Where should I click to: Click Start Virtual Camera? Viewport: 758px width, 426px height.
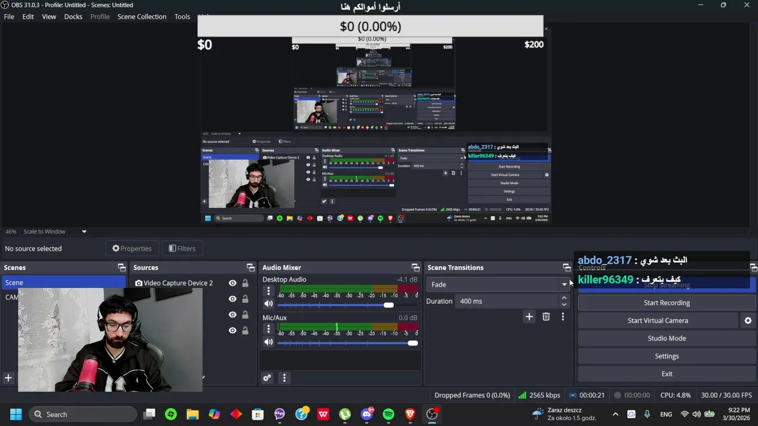click(x=658, y=321)
